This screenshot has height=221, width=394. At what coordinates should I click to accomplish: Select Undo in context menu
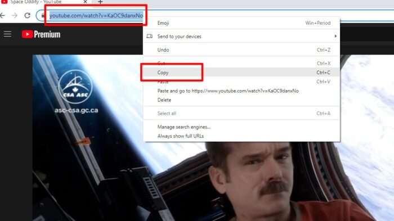[x=241, y=50]
